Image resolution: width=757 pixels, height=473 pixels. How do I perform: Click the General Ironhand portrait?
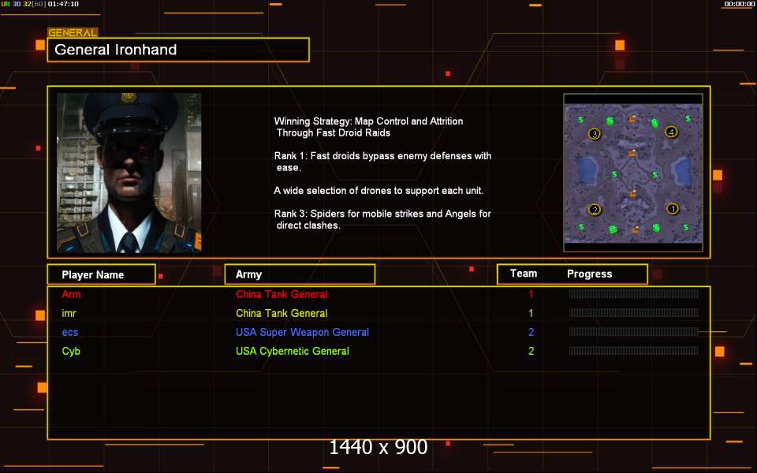tap(129, 173)
